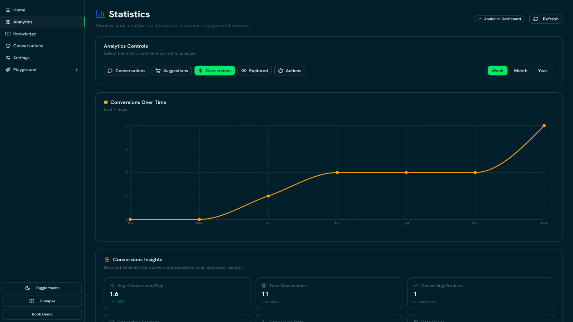The height and width of the screenshot is (322, 573).
Task: Enable the Year time period
Action: pos(543,70)
